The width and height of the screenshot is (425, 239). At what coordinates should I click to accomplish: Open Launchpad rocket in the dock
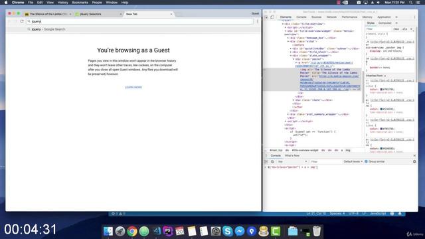coord(120,231)
